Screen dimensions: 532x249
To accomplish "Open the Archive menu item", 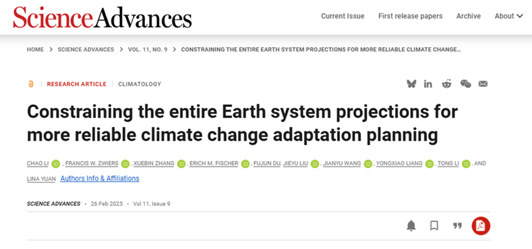I will [468, 16].
